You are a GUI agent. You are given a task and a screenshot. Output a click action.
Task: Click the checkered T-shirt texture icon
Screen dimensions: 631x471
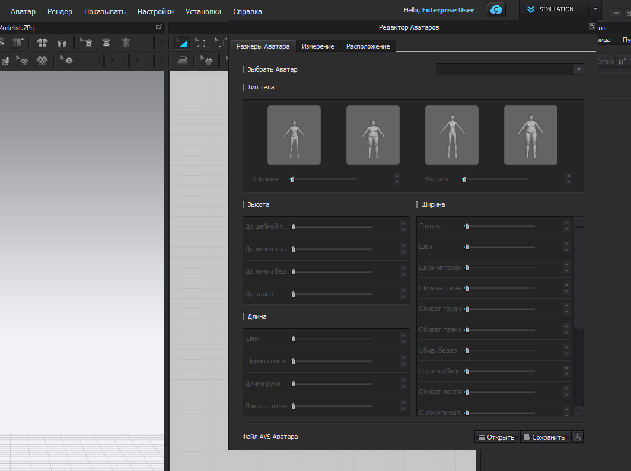[x=42, y=60]
